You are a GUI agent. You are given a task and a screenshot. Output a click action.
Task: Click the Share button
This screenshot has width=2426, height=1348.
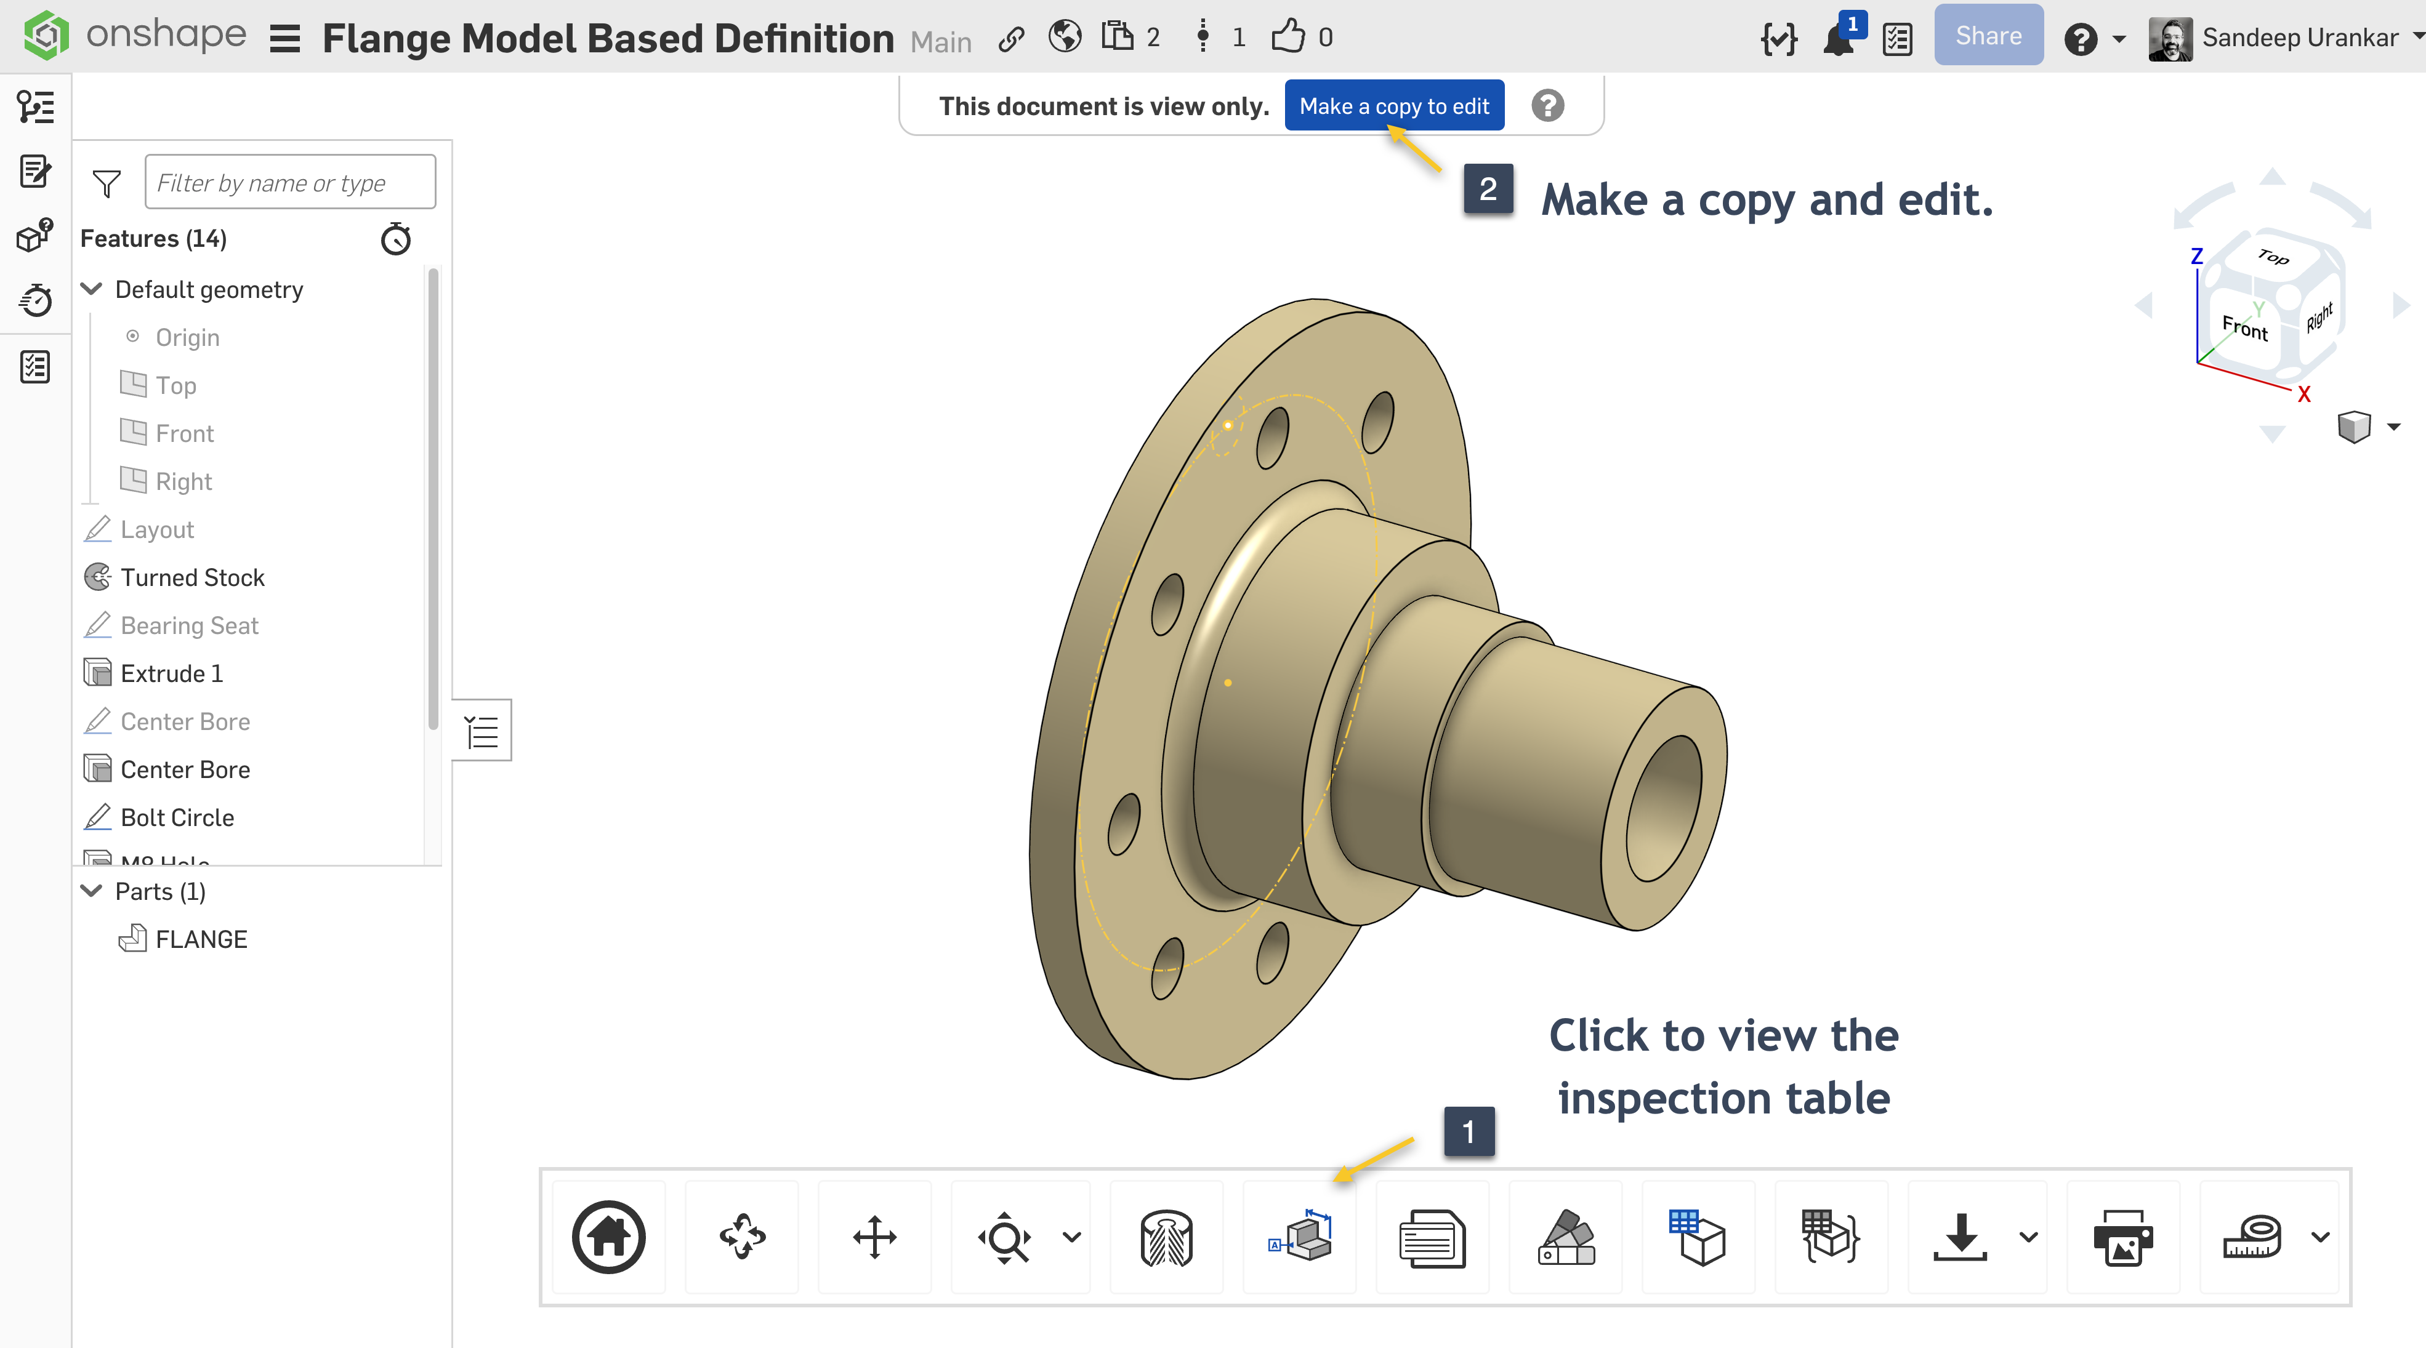pyautogui.click(x=1988, y=36)
